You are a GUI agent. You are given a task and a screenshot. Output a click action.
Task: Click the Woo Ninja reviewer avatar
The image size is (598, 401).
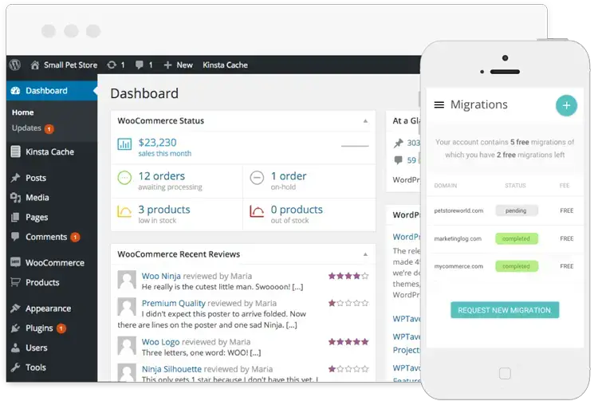[x=127, y=280]
